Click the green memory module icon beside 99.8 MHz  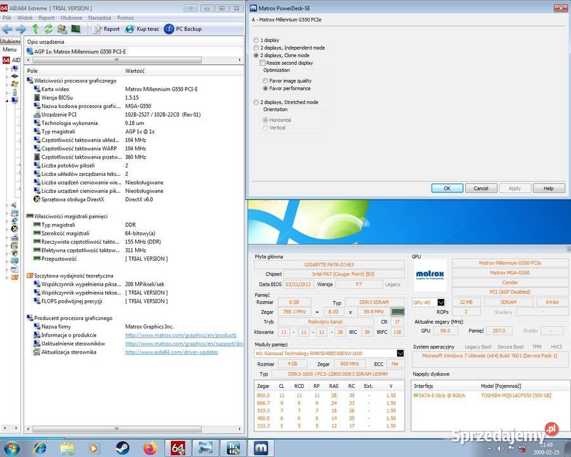click(397, 312)
